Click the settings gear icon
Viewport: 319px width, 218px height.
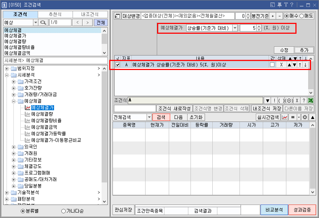pos(305,117)
